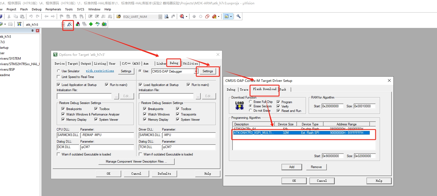Click Manage Run-Time Environment green diamond icon
The width and height of the screenshot is (437, 196).
coord(91,24)
